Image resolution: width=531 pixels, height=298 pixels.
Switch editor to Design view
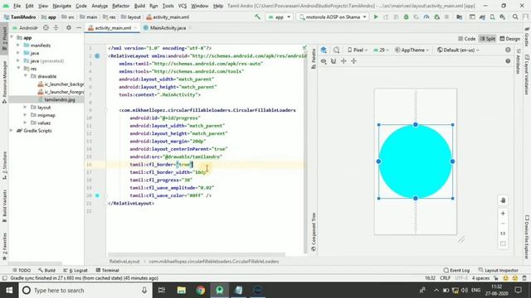(510, 39)
